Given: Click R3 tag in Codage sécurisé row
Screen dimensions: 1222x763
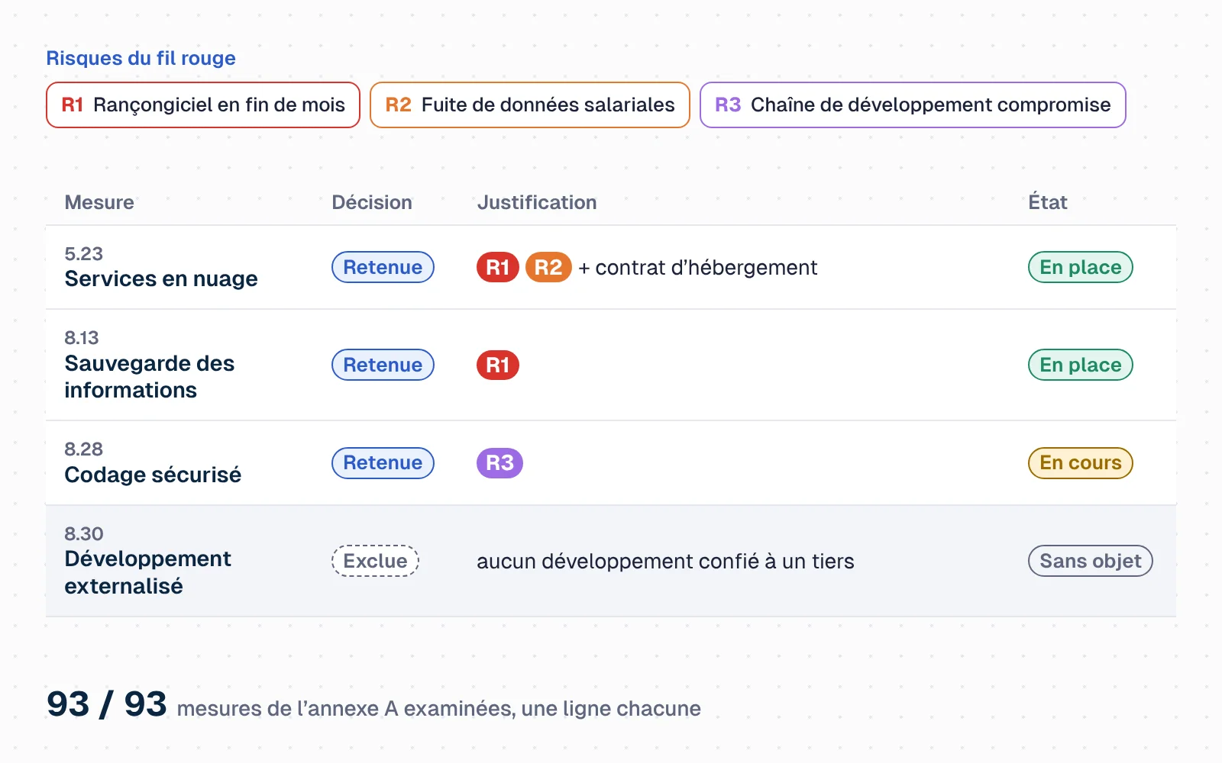Looking at the screenshot, I should click(499, 462).
